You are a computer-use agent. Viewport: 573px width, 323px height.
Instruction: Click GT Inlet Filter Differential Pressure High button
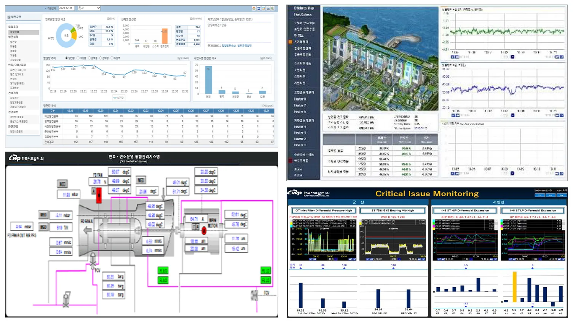[x=324, y=210]
